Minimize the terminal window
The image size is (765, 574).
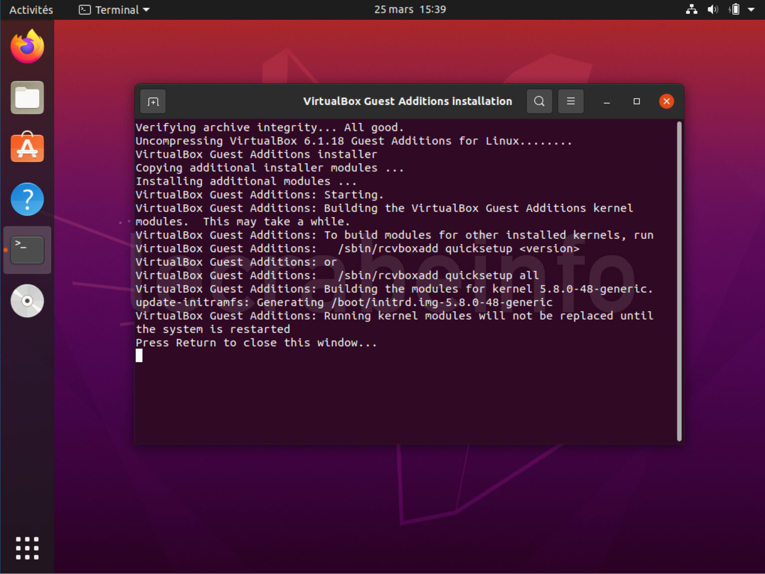coord(607,102)
